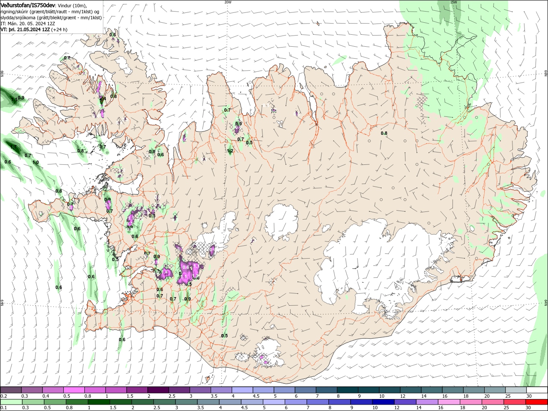The image size is (548, 411).
Task: Click the 0.8 value in northeast Iceland
Action: (384, 133)
